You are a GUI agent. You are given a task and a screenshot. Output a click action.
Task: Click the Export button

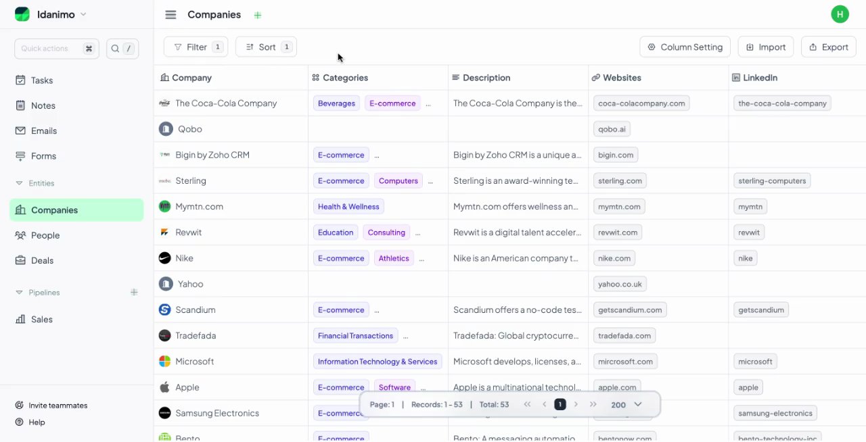[828, 47]
